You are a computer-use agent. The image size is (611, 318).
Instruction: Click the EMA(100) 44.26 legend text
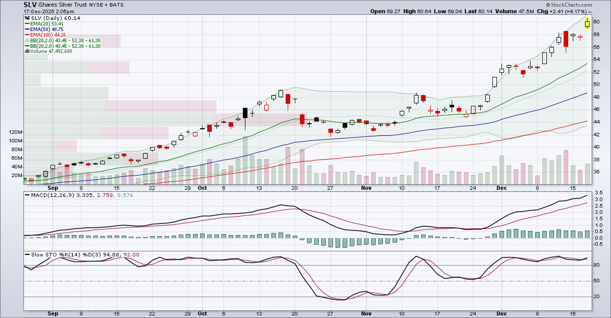coord(48,35)
